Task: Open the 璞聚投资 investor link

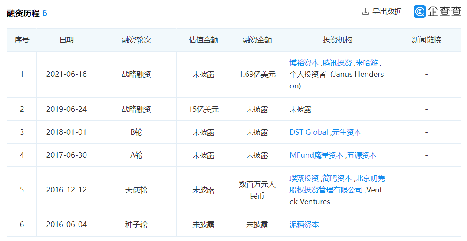Action: pos(304,178)
